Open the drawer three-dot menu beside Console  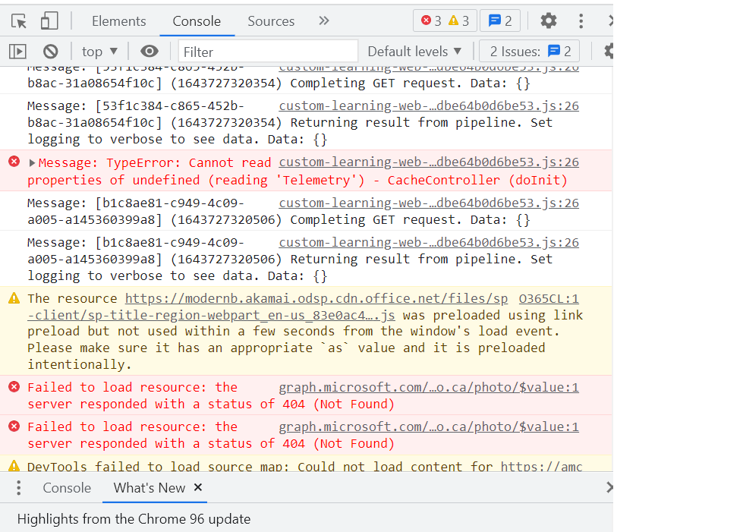18,487
